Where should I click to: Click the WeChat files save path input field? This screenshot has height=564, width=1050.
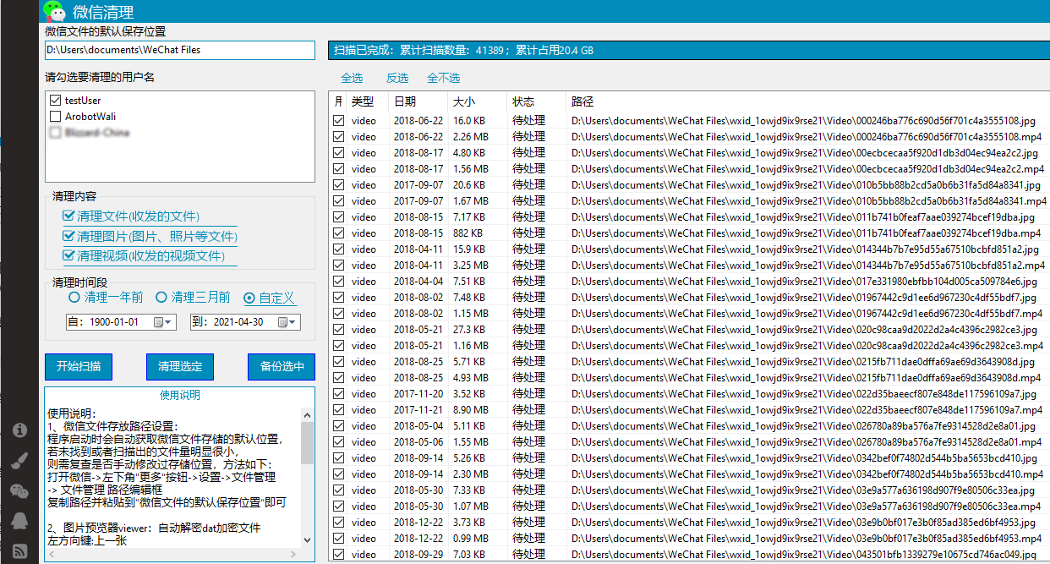[x=180, y=50]
